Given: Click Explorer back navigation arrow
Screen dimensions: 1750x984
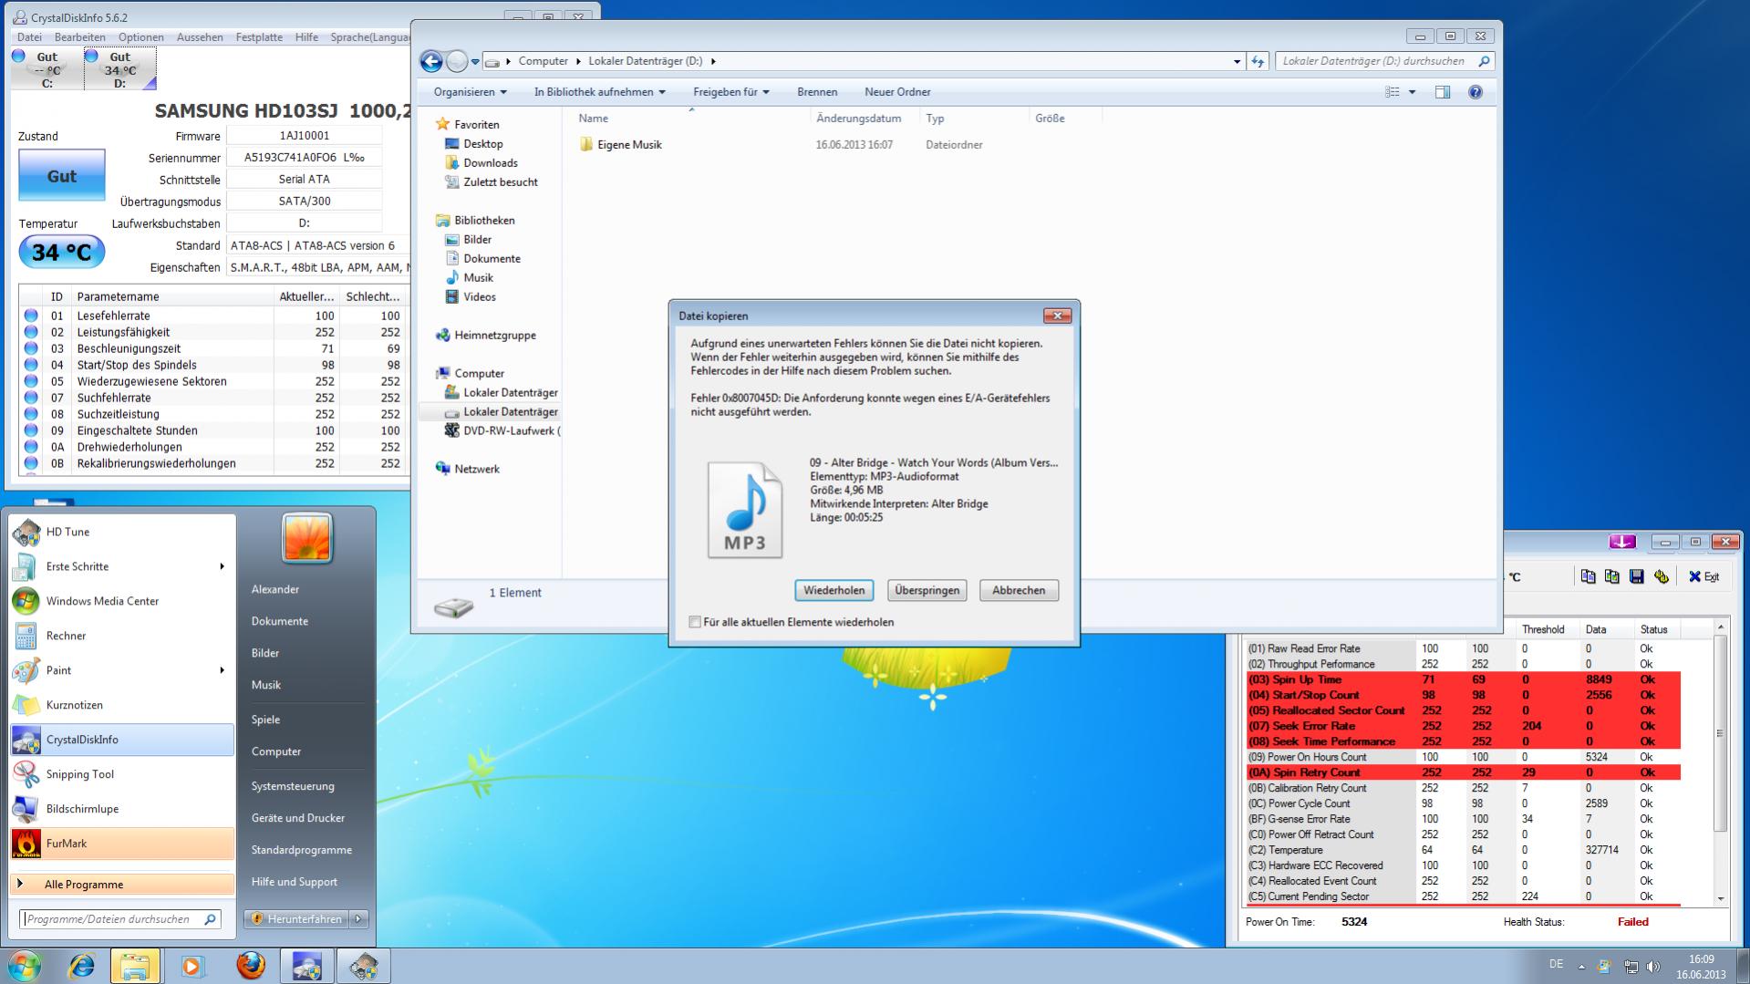Looking at the screenshot, I should (430, 61).
